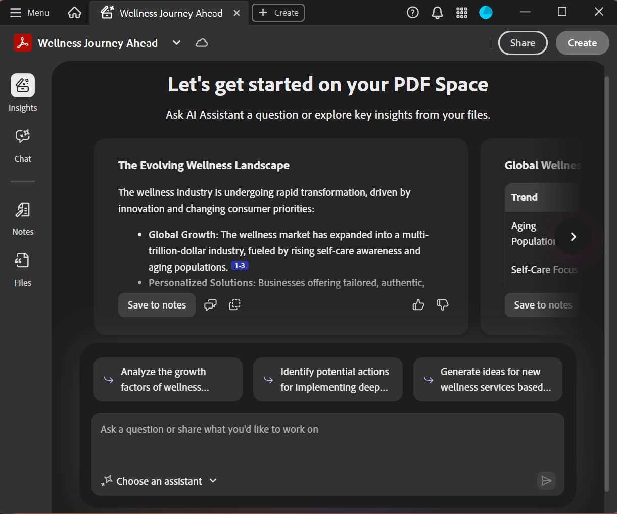Open the notifications bell
This screenshot has height=514, width=617.
point(437,13)
